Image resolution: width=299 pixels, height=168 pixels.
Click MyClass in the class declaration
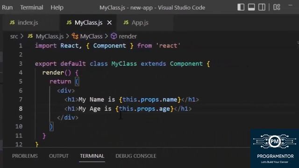point(124,63)
